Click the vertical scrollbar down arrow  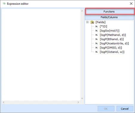(x=82, y=98)
